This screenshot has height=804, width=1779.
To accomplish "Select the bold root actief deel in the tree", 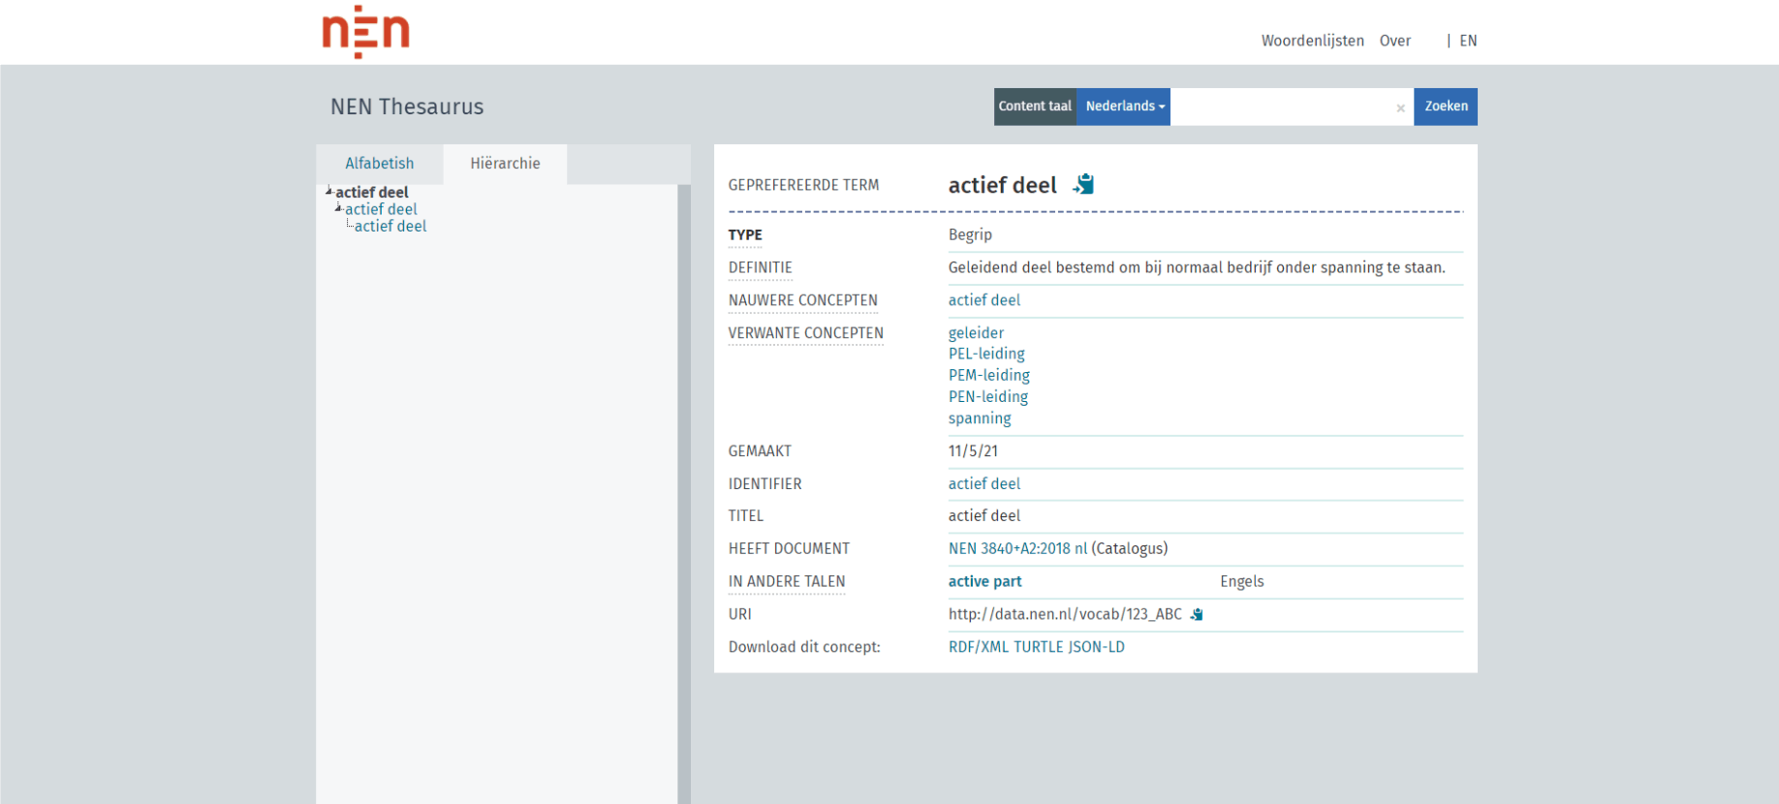I will click(372, 192).
